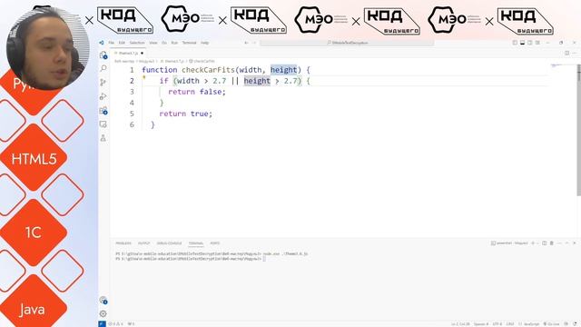Click the split editor right icon

click(x=566, y=53)
